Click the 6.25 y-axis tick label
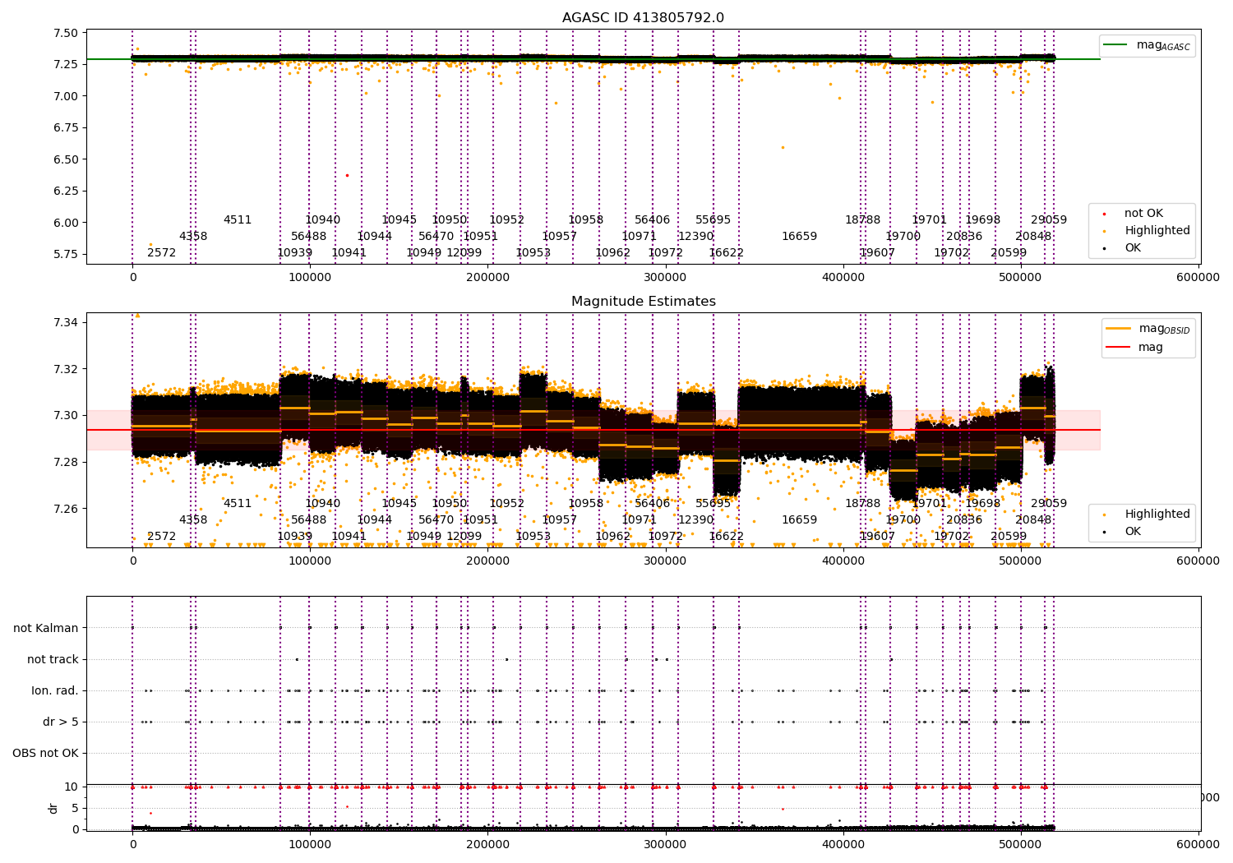 [65, 191]
